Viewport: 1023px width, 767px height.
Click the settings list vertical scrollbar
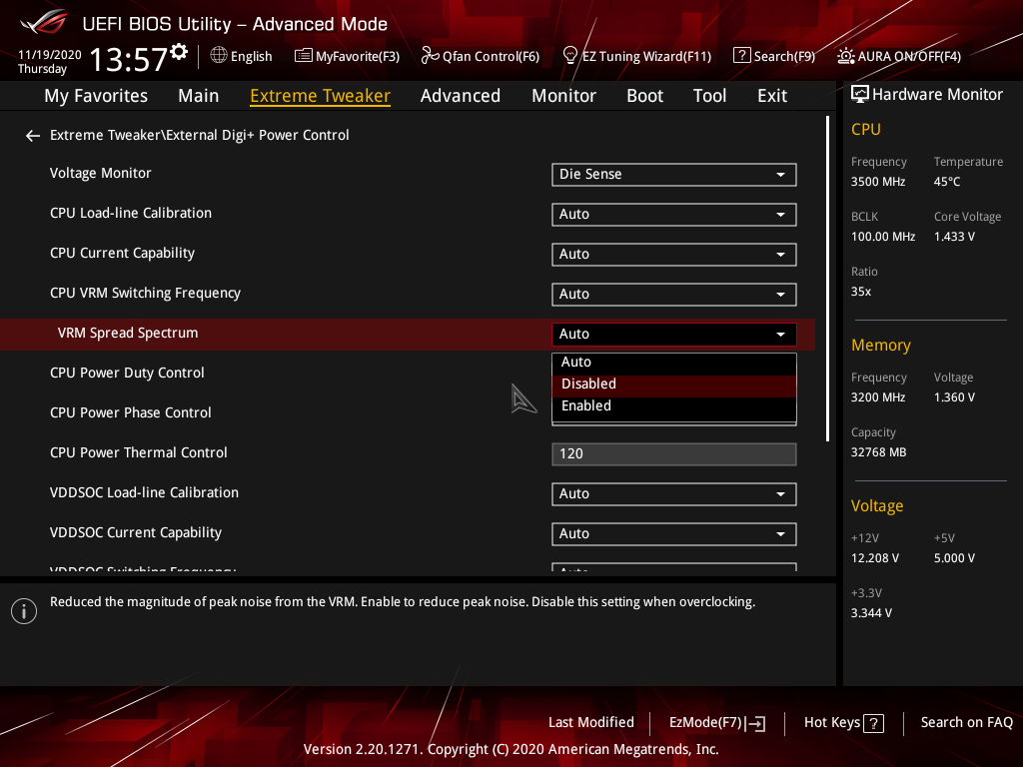coord(827,279)
